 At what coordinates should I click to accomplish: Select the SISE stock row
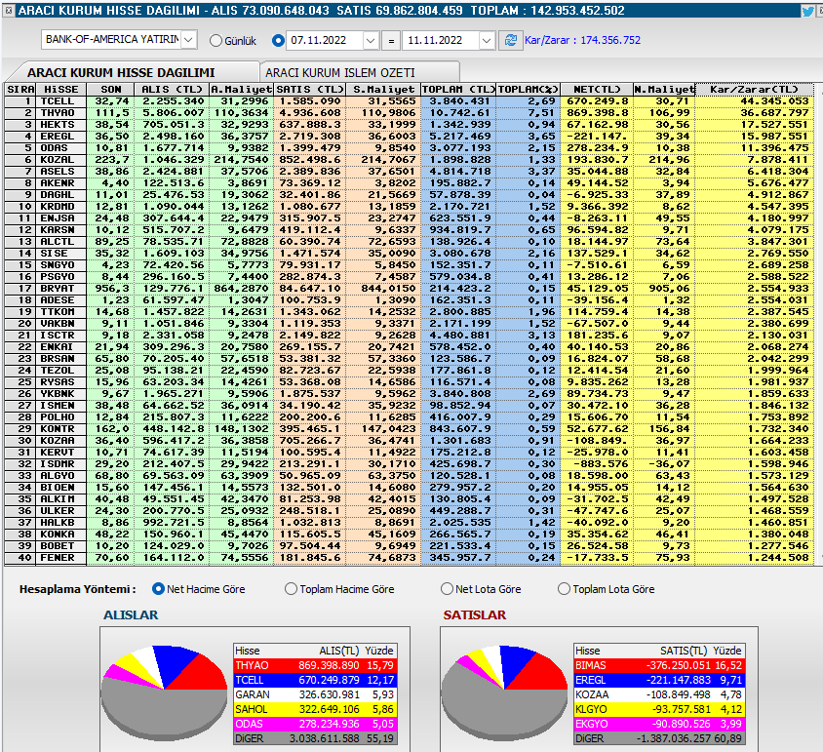pyautogui.click(x=410, y=254)
